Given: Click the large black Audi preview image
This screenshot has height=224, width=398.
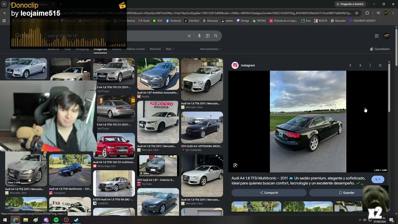Looking at the screenshot, I should coord(308,121).
